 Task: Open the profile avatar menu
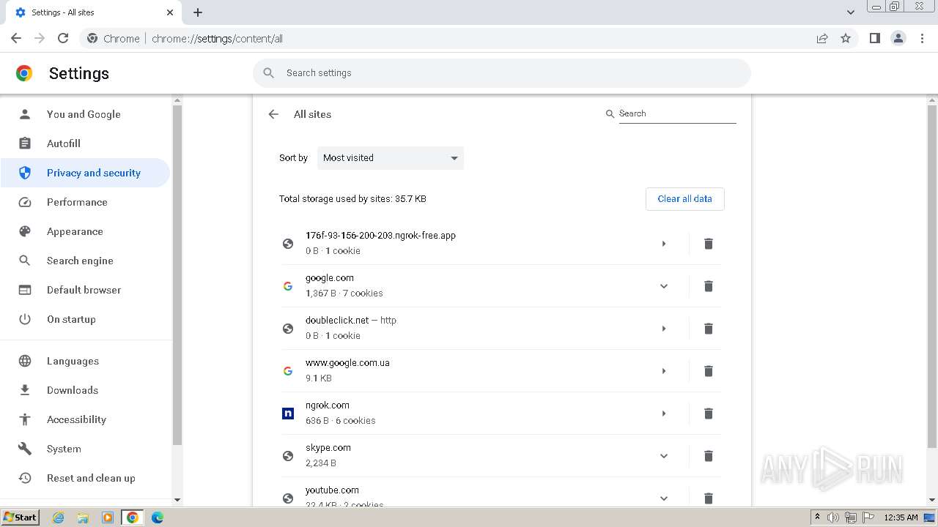click(x=898, y=38)
